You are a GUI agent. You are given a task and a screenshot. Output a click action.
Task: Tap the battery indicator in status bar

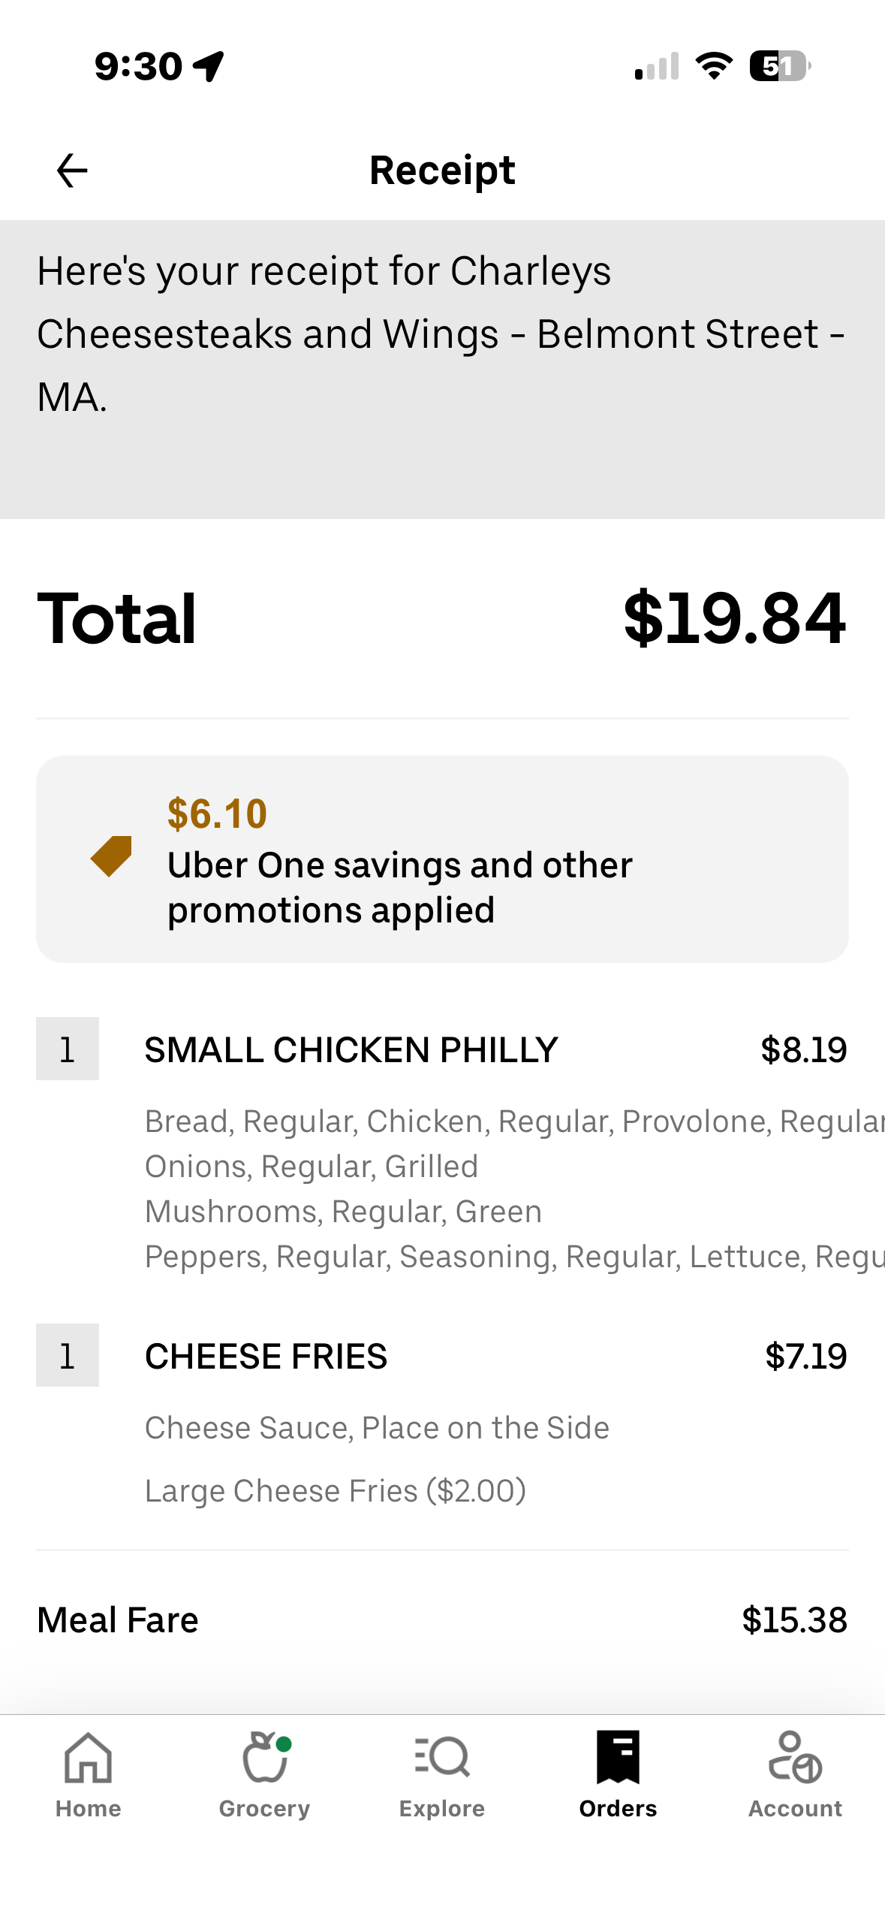[779, 66]
